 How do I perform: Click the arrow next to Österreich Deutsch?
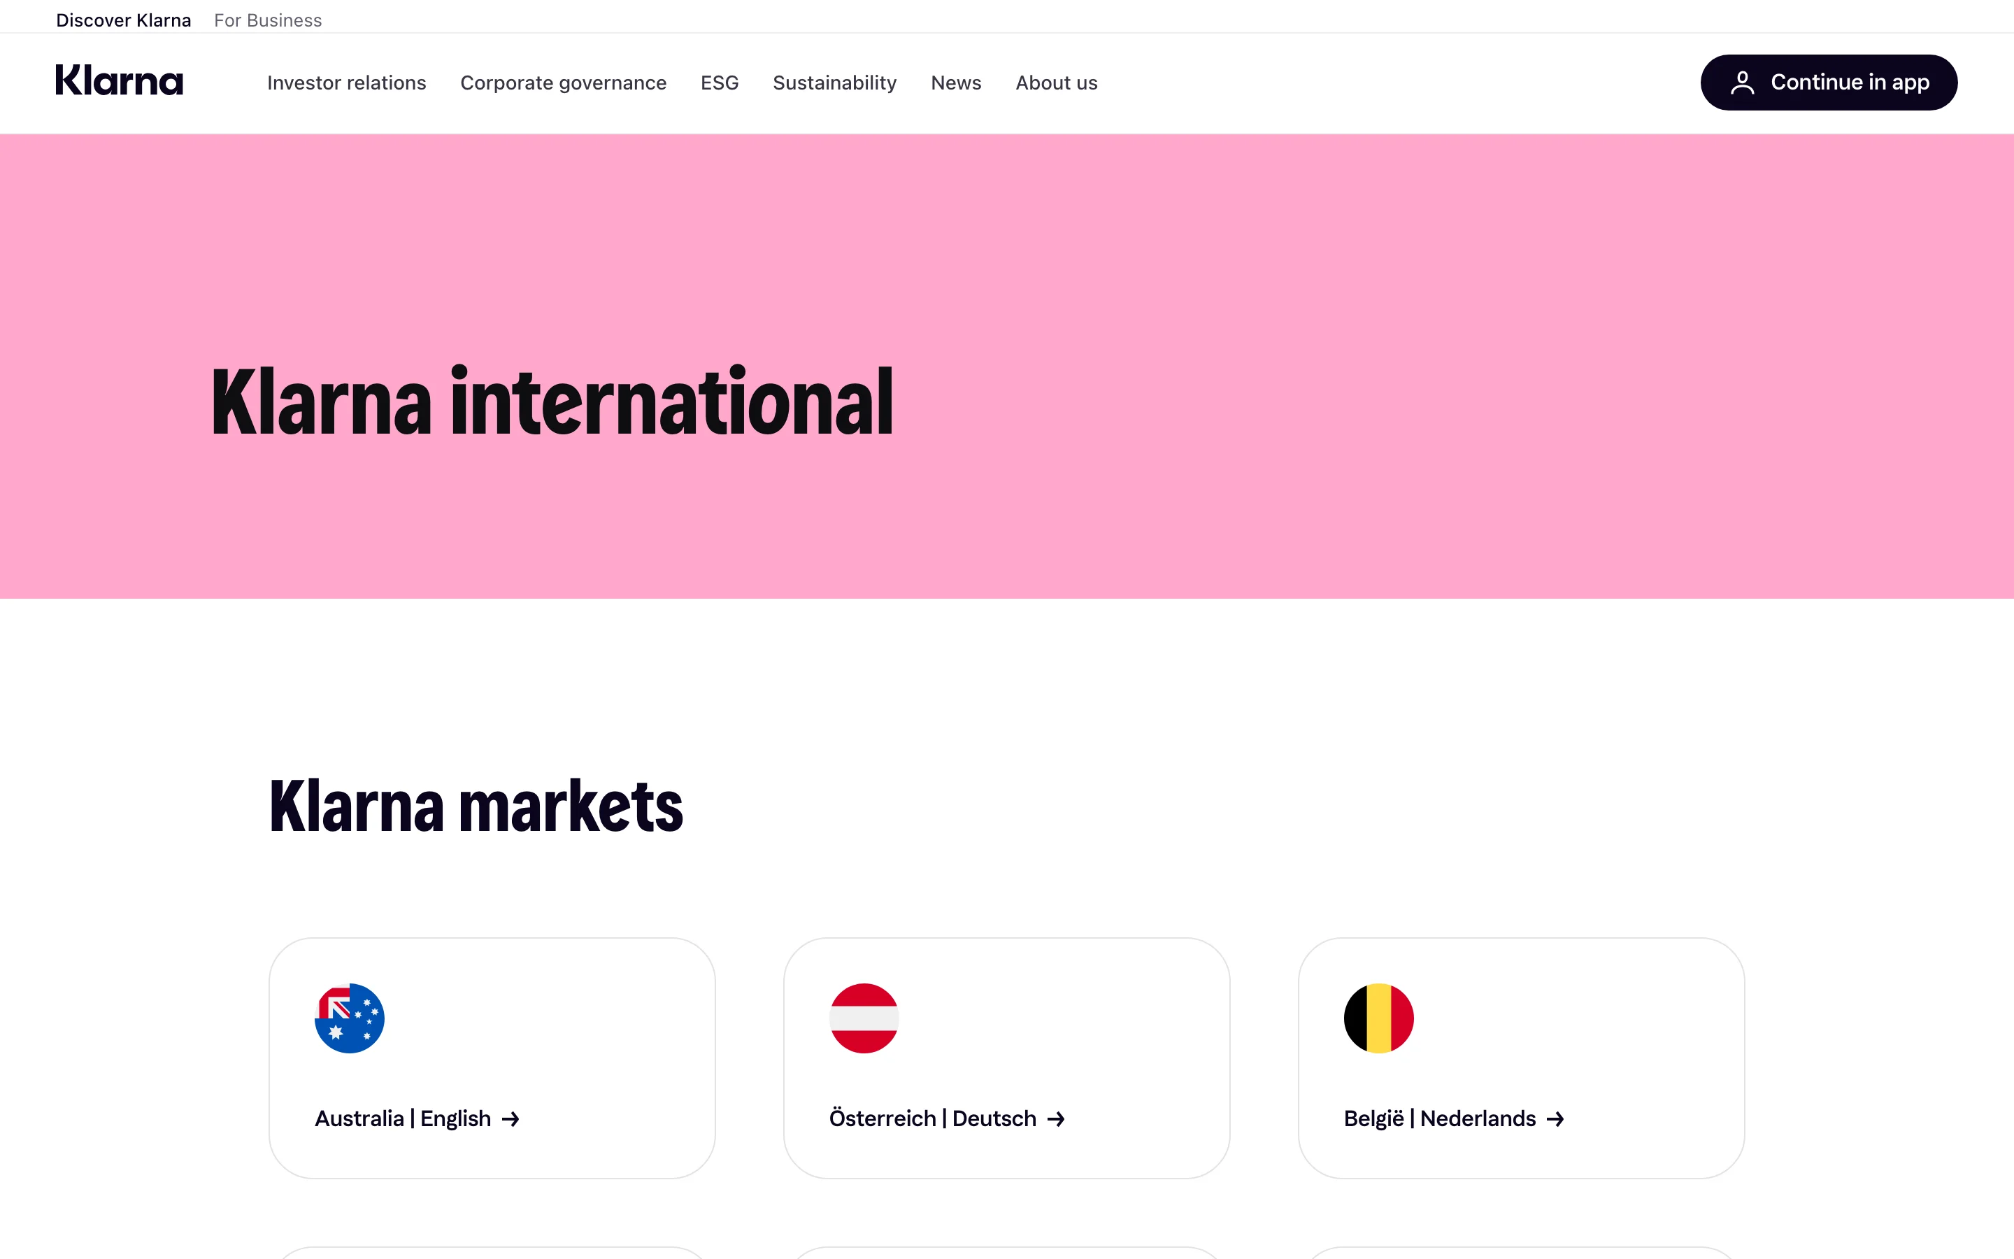tap(1056, 1118)
